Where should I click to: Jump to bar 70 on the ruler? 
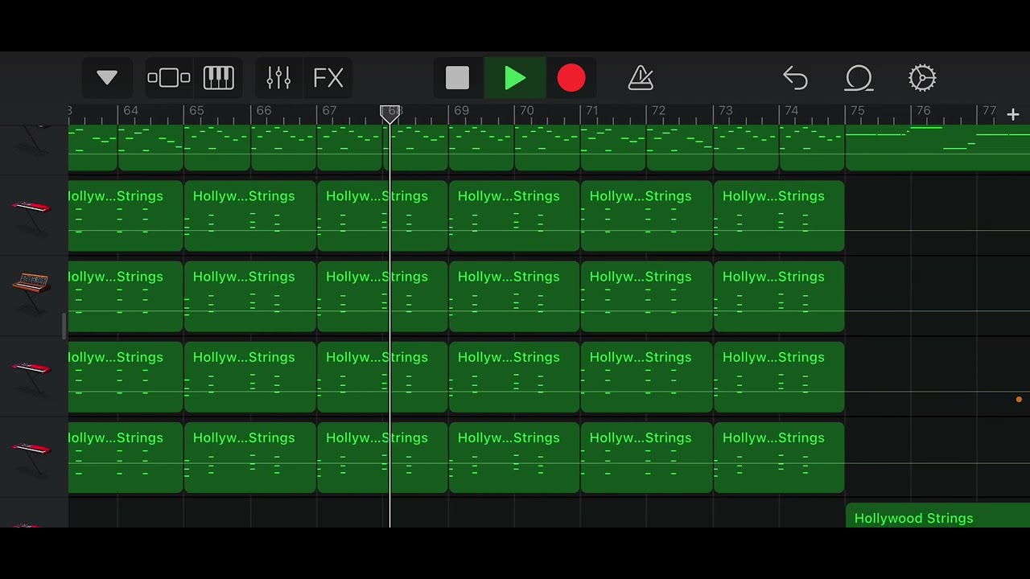point(526,111)
